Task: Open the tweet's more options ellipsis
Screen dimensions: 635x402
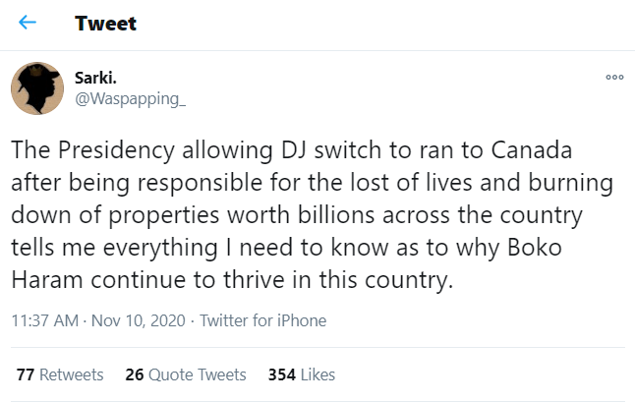Action: (614, 77)
